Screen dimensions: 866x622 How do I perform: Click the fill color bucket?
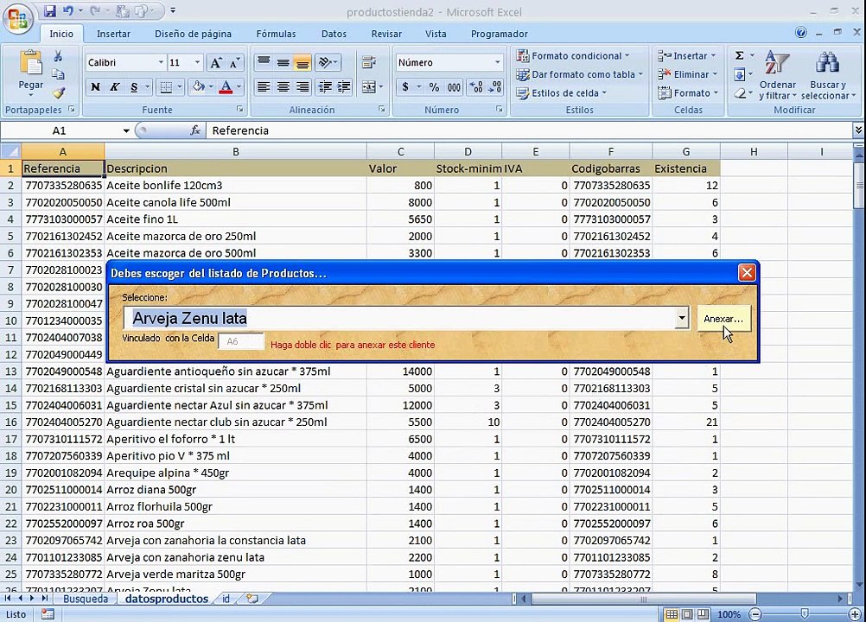coord(198,86)
